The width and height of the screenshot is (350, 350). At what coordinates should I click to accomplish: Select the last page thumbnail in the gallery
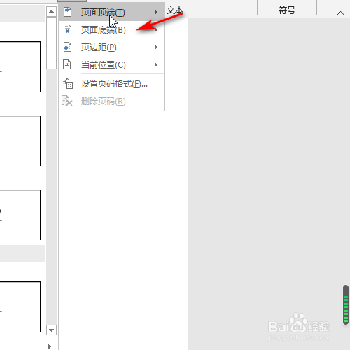[20, 307]
